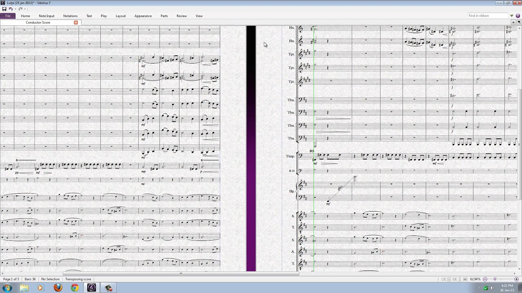The height and width of the screenshot is (293, 522).
Task: Open the Home ribbon tab
Action: (x=25, y=16)
